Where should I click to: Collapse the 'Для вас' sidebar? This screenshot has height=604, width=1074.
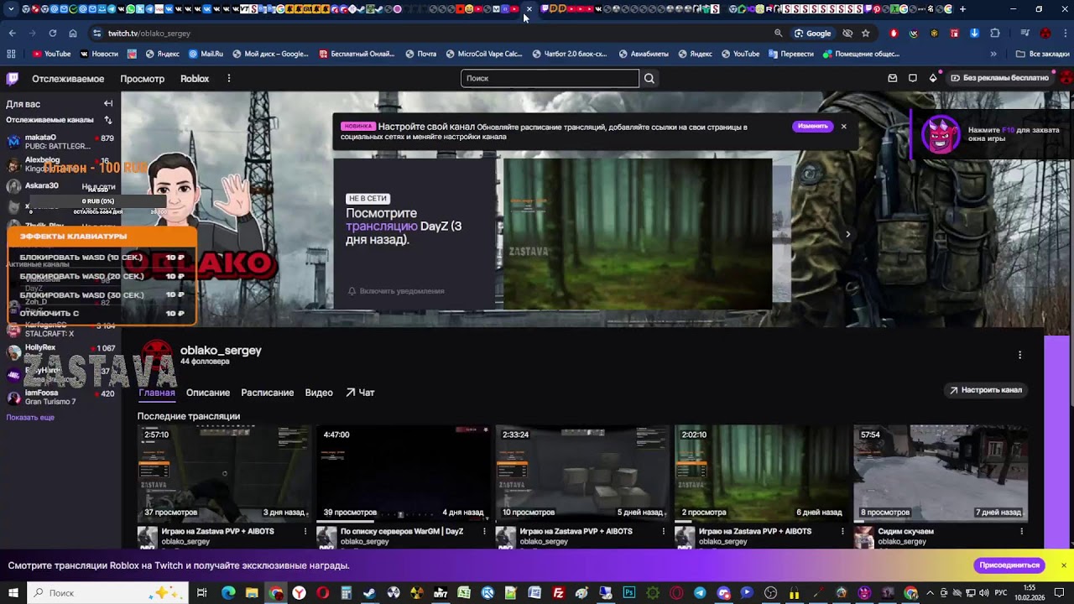coord(108,104)
